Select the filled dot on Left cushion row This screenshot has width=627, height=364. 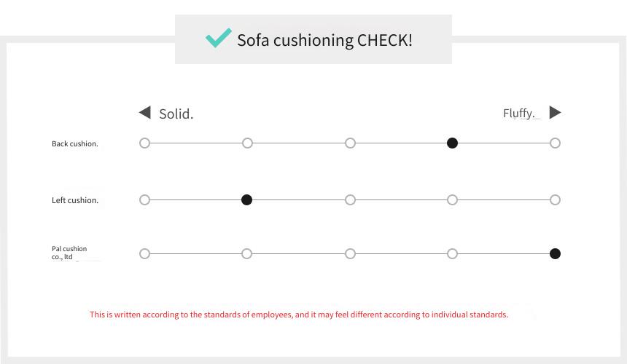[246, 199]
